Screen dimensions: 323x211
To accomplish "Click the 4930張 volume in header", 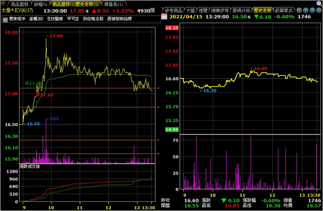I will pos(146,11).
